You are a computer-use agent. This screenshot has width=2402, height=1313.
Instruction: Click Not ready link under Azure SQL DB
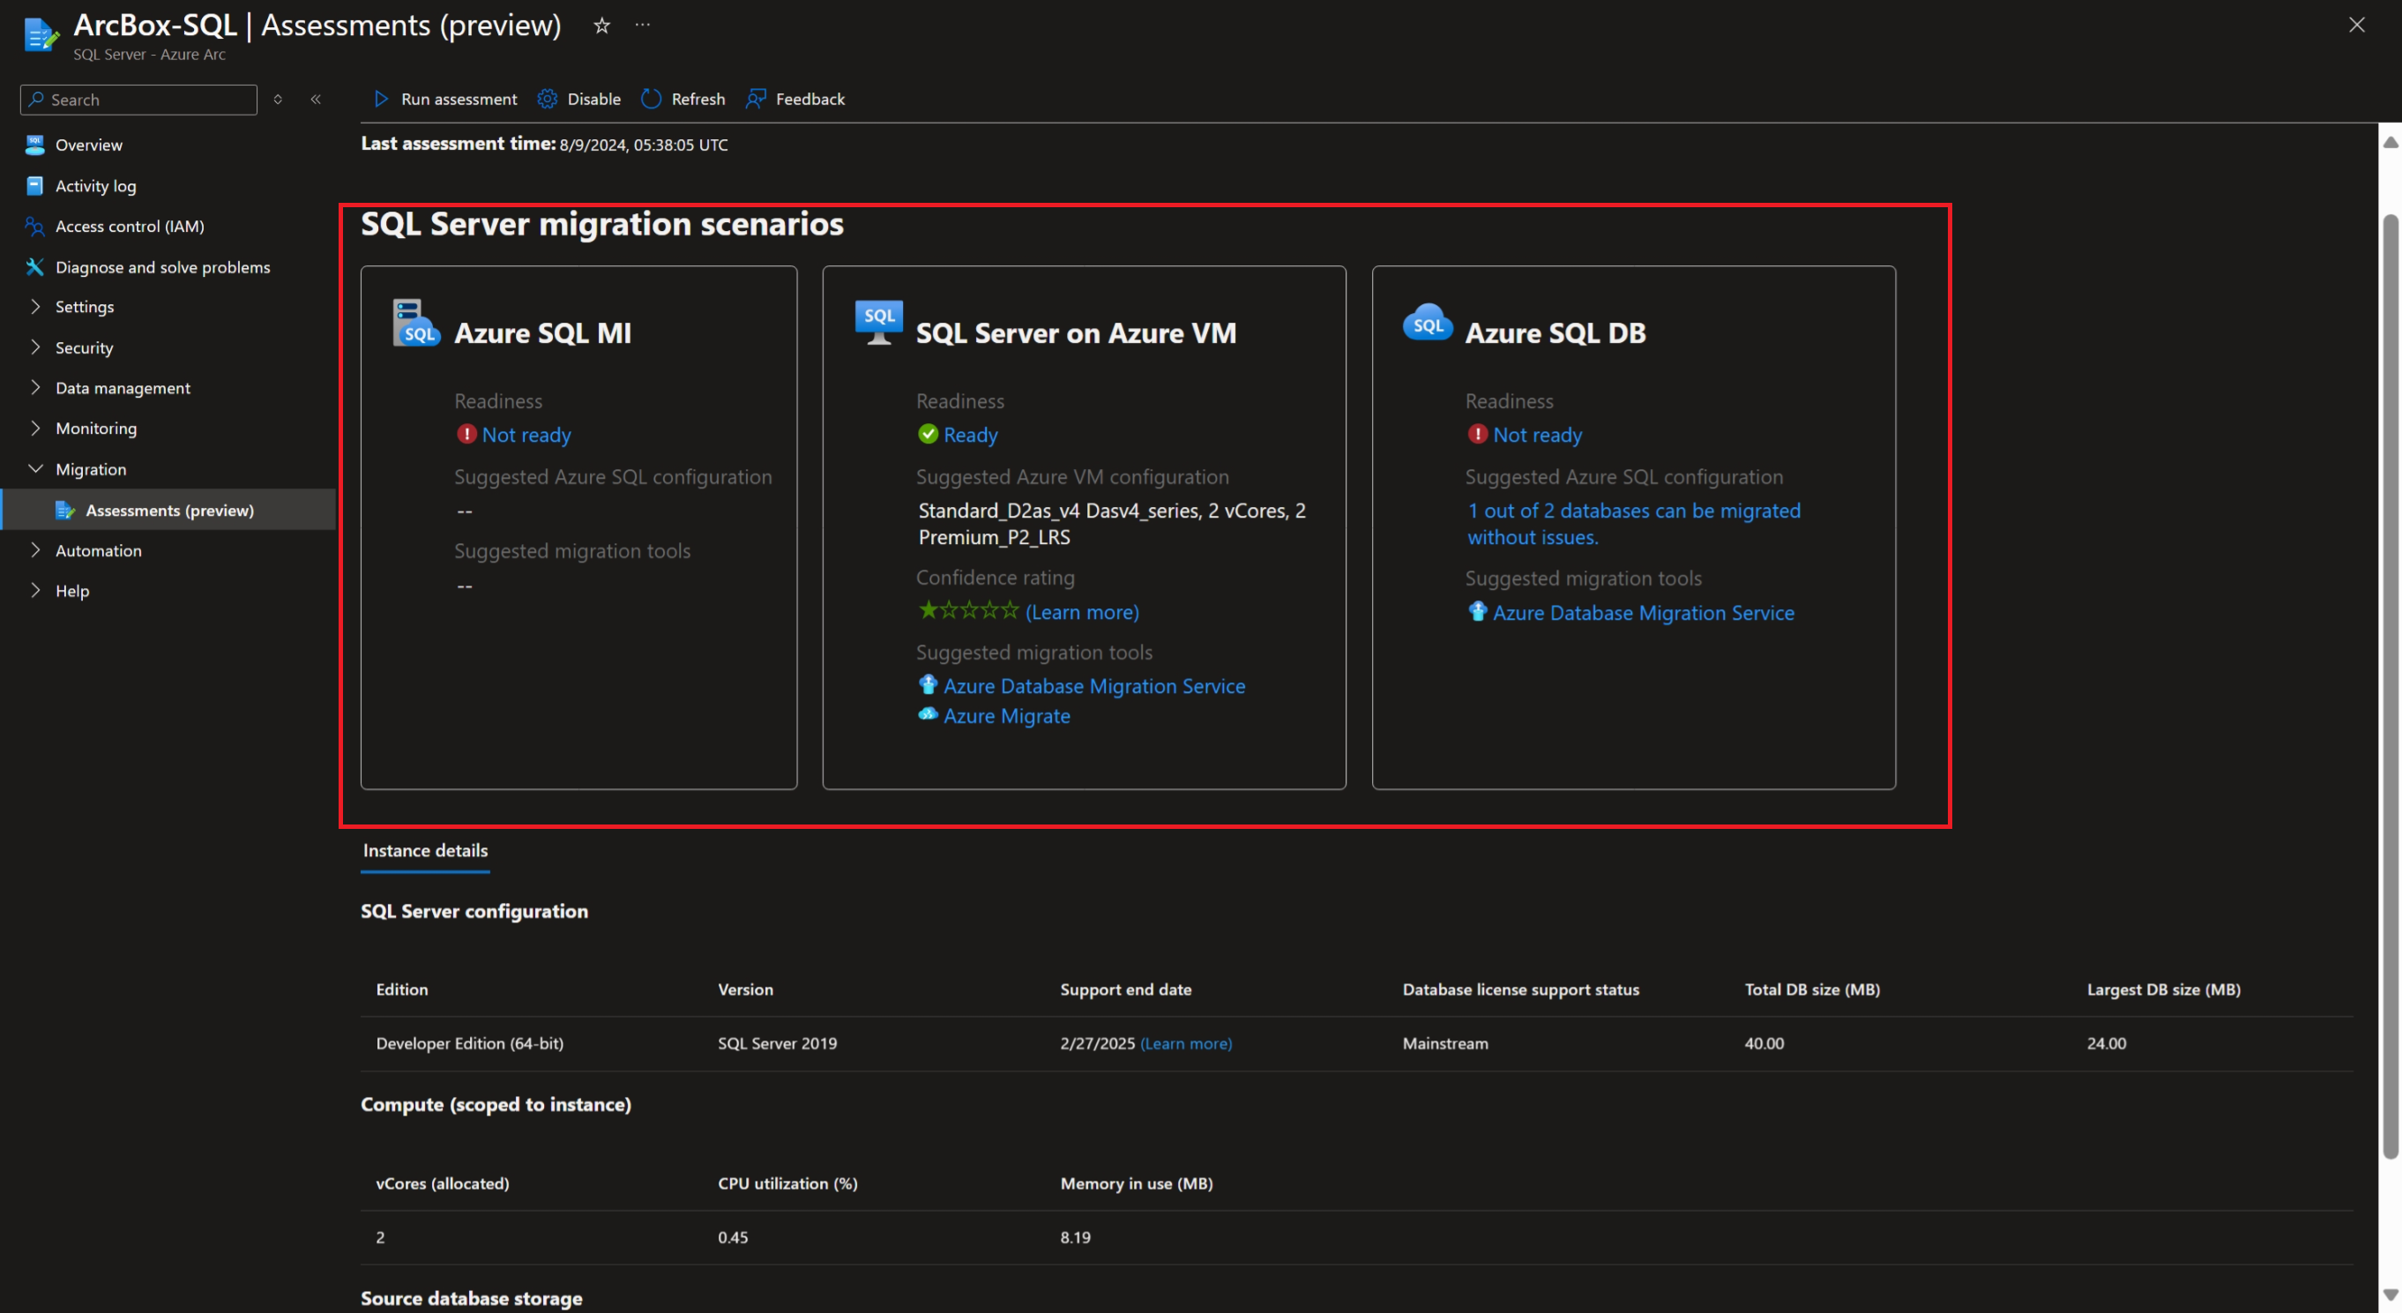click(1537, 435)
